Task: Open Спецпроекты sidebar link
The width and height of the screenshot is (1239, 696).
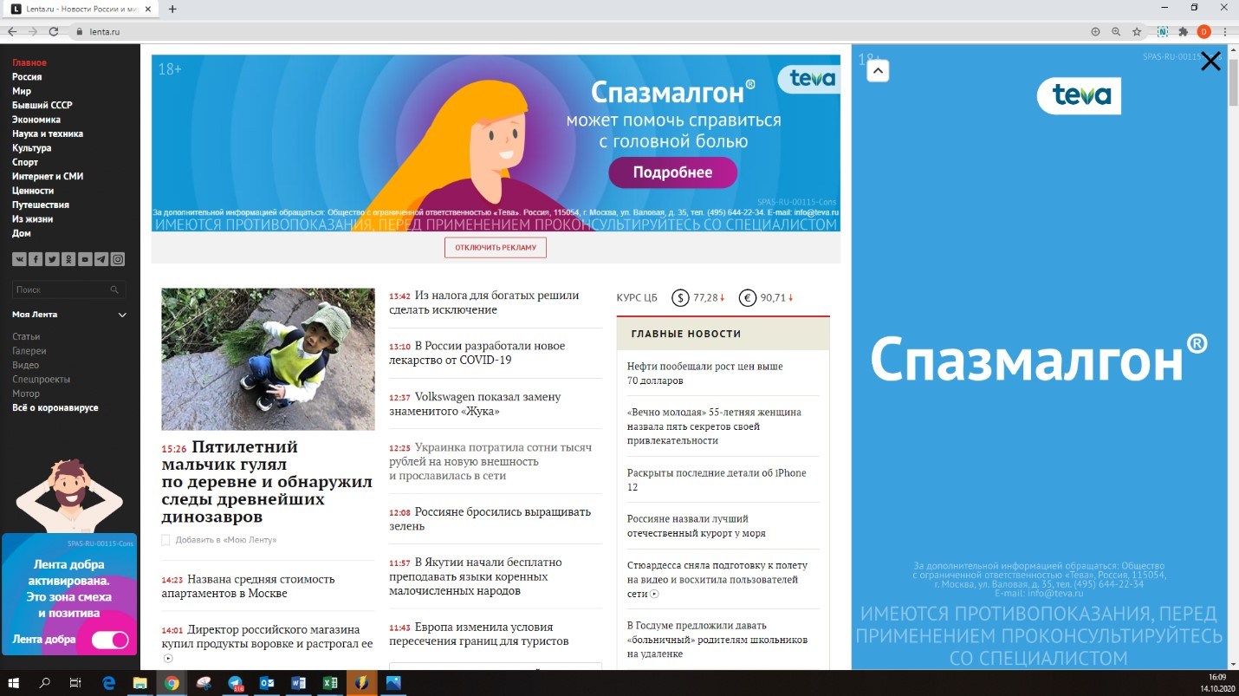Action: (x=42, y=379)
